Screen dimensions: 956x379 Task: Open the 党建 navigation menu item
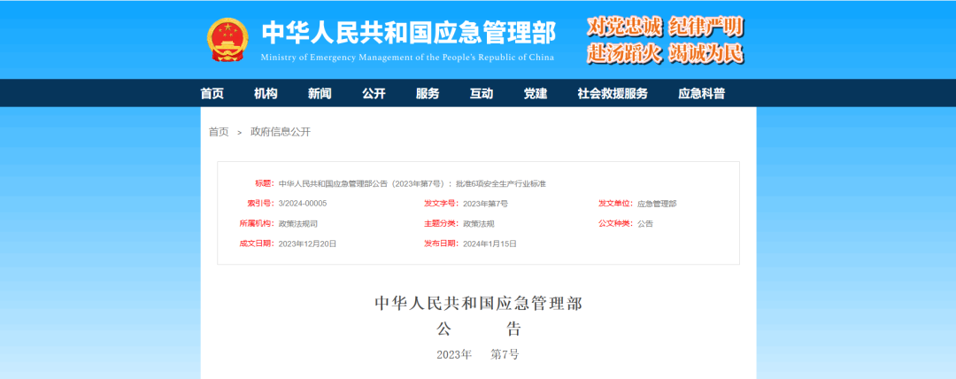pos(536,93)
